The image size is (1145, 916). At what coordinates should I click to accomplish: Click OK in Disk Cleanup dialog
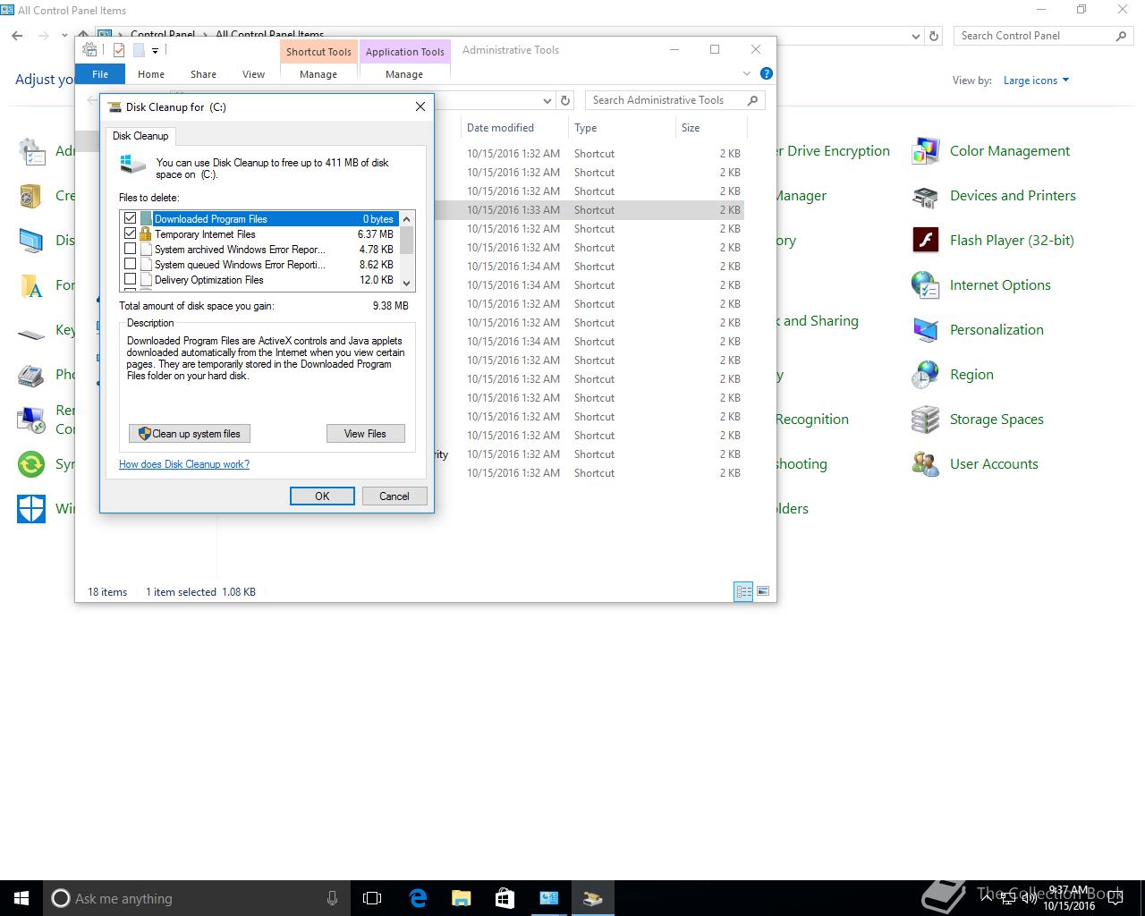pos(322,496)
